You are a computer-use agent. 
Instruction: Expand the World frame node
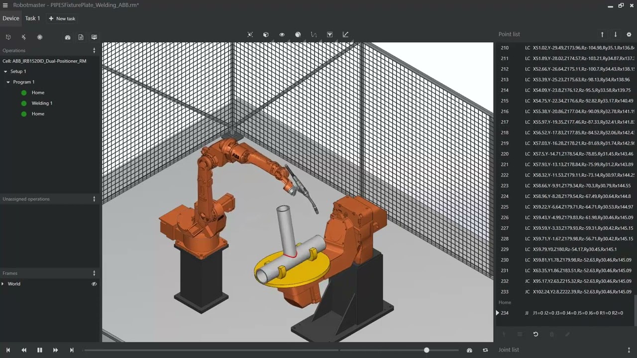click(3, 284)
